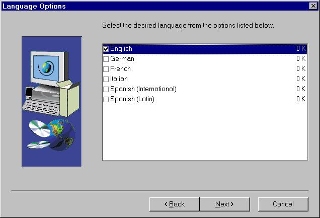Toggle the Spanish (Latin) checkbox
The height and width of the screenshot is (218, 320).
[x=106, y=99]
